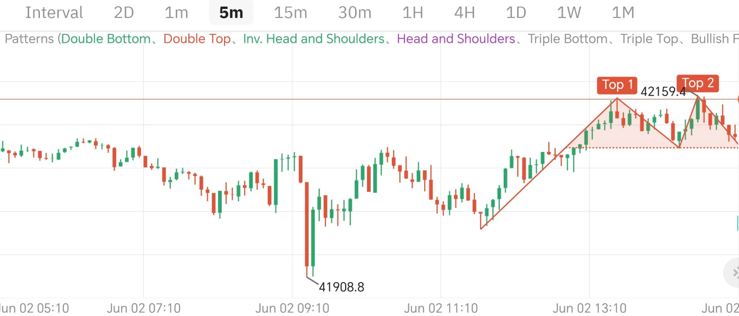This screenshot has height=316, width=739.
Task: Click the 41908.8 low price label
Action: coord(342,287)
